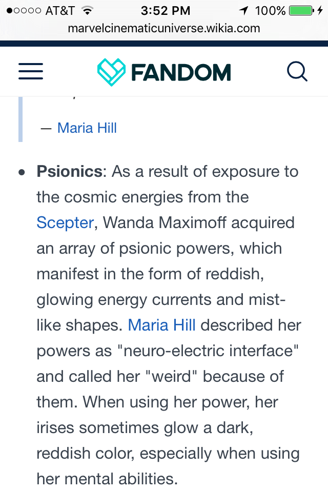Tap the search magnifier icon
Viewport: 328px width, 492px height.
click(297, 71)
